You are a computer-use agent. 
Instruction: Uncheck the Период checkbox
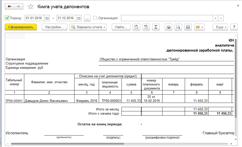(x=7, y=18)
